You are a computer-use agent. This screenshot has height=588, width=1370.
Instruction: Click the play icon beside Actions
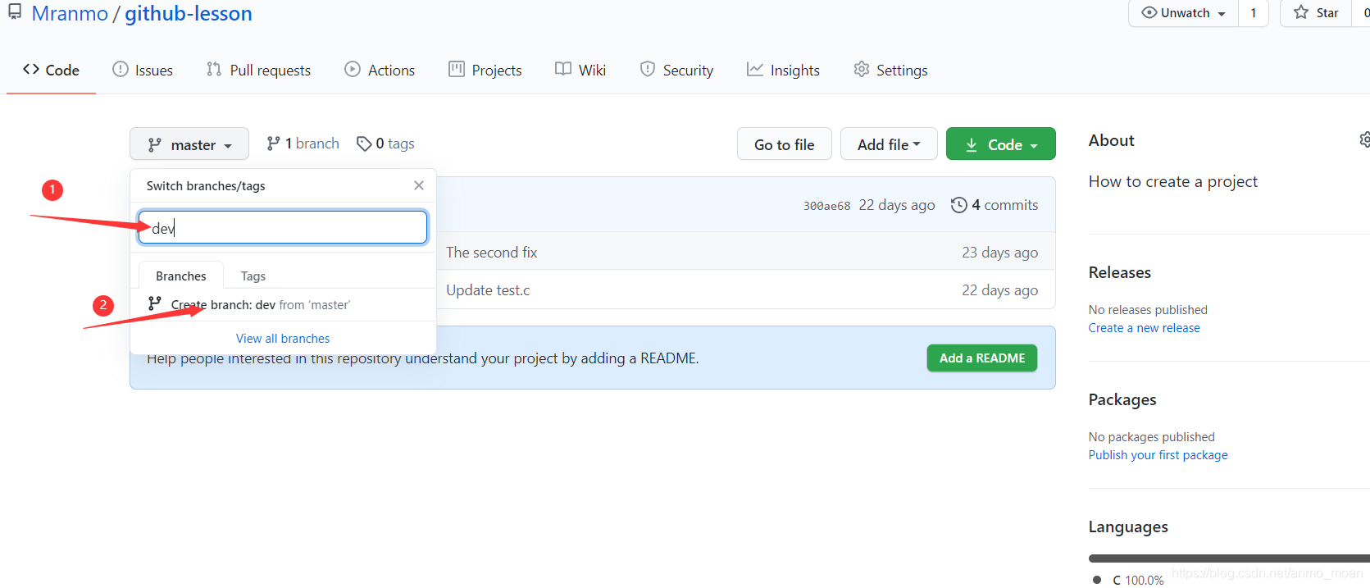tap(353, 70)
